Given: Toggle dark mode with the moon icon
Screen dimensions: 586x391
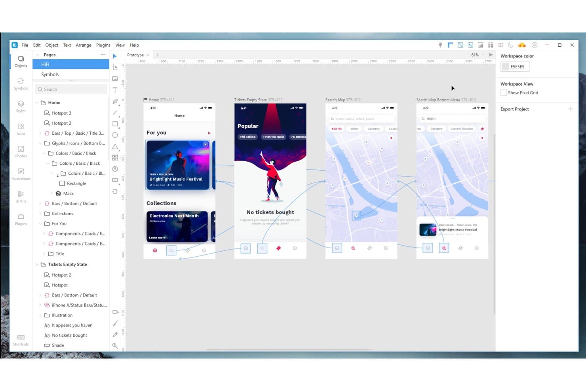Looking at the screenshot, I should [510, 45].
